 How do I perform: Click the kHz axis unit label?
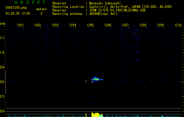[x=3, y=24]
